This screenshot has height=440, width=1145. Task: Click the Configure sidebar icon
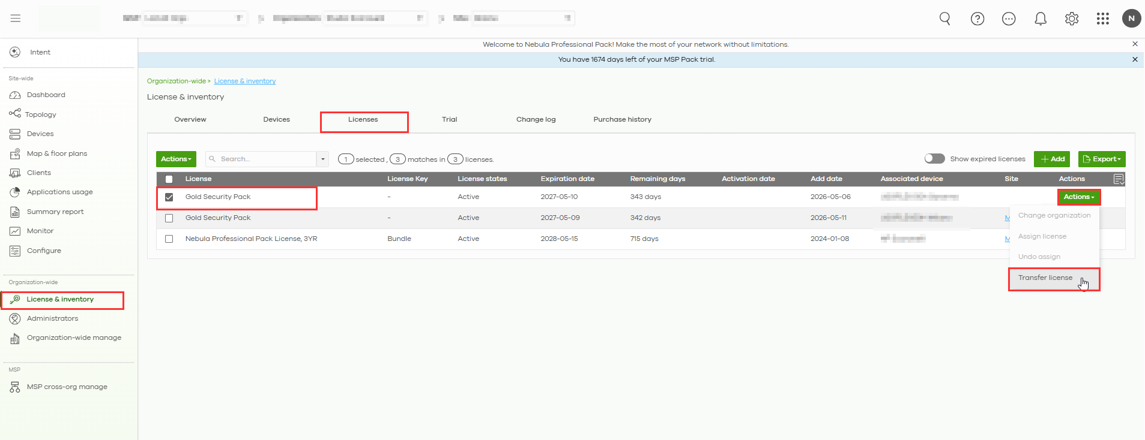point(15,251)
